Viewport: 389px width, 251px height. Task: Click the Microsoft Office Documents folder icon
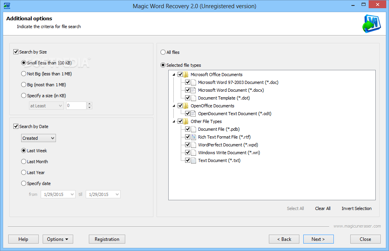tap(186, 75)
